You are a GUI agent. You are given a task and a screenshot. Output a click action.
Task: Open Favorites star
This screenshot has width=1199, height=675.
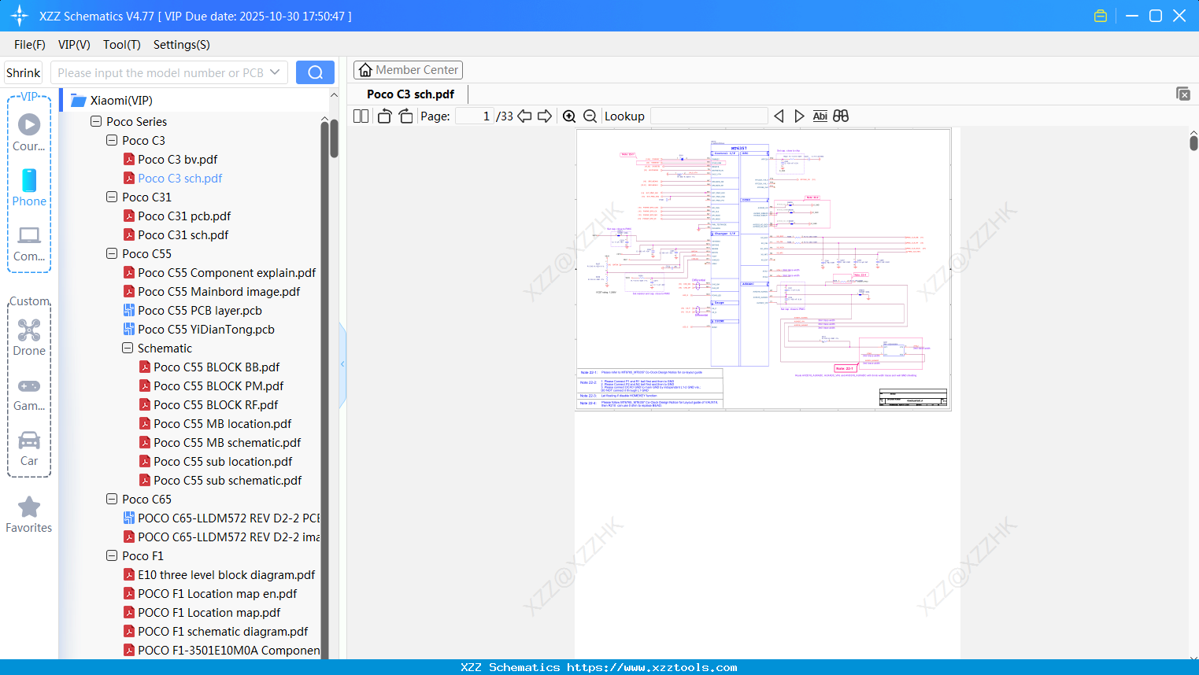tap(29, 515)
